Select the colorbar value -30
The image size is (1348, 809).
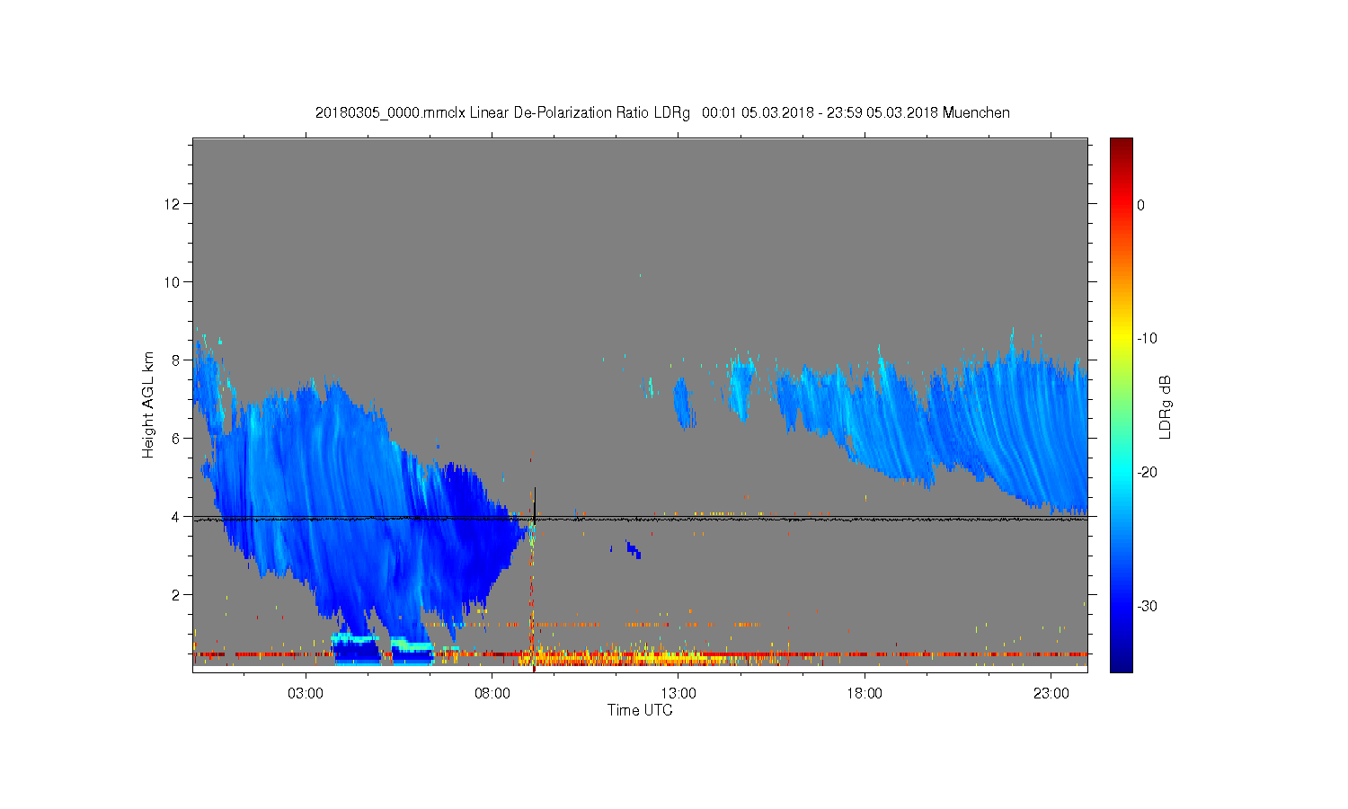tap(1147, 607)
